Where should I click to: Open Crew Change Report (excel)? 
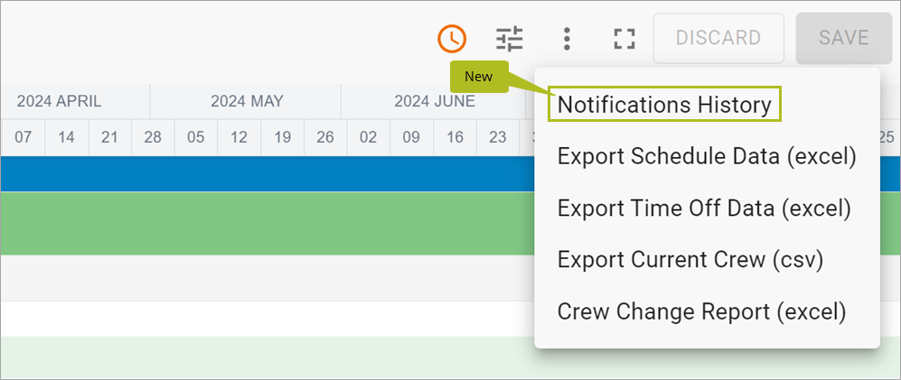pos(701,311)
